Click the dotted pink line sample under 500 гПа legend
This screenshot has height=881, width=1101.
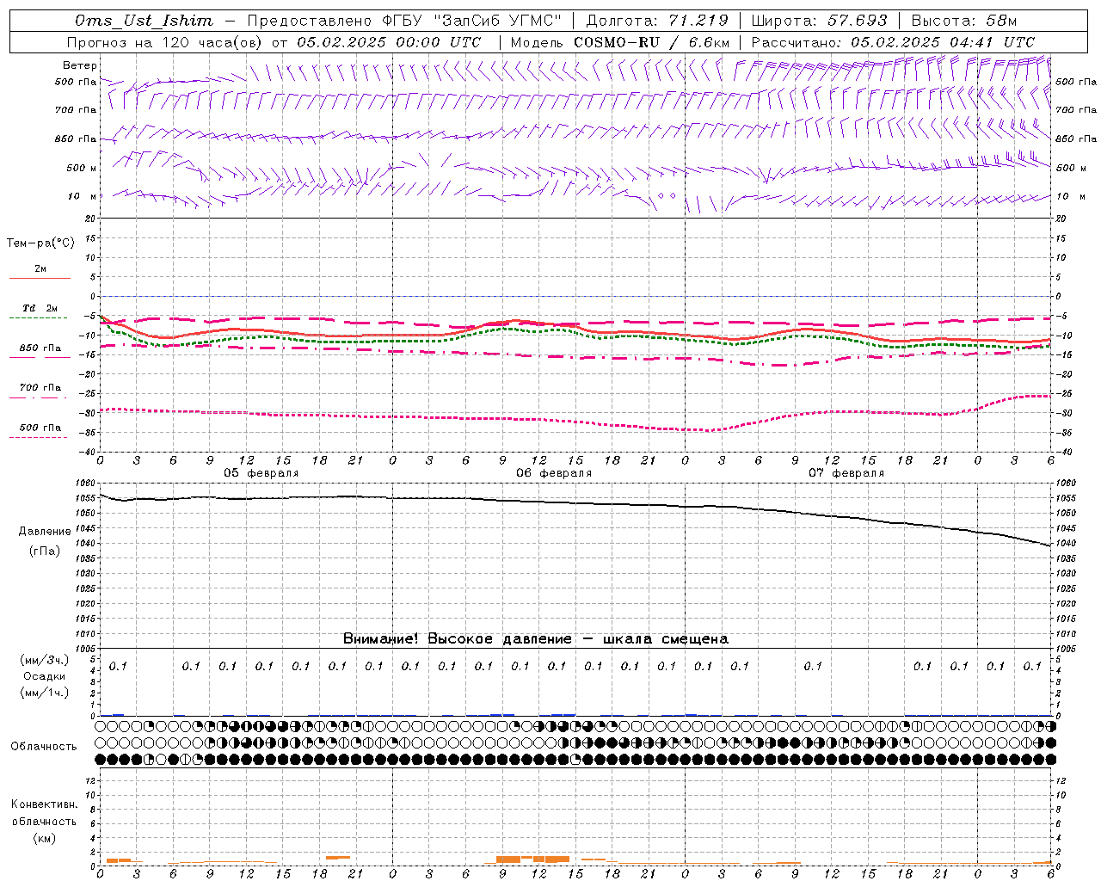[x=39, y=437]
